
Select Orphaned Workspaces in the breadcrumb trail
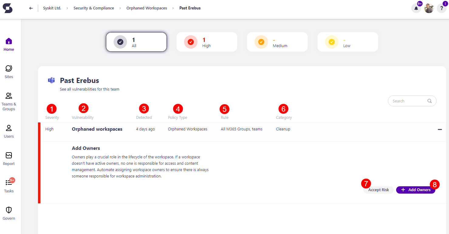pos(147,8)
